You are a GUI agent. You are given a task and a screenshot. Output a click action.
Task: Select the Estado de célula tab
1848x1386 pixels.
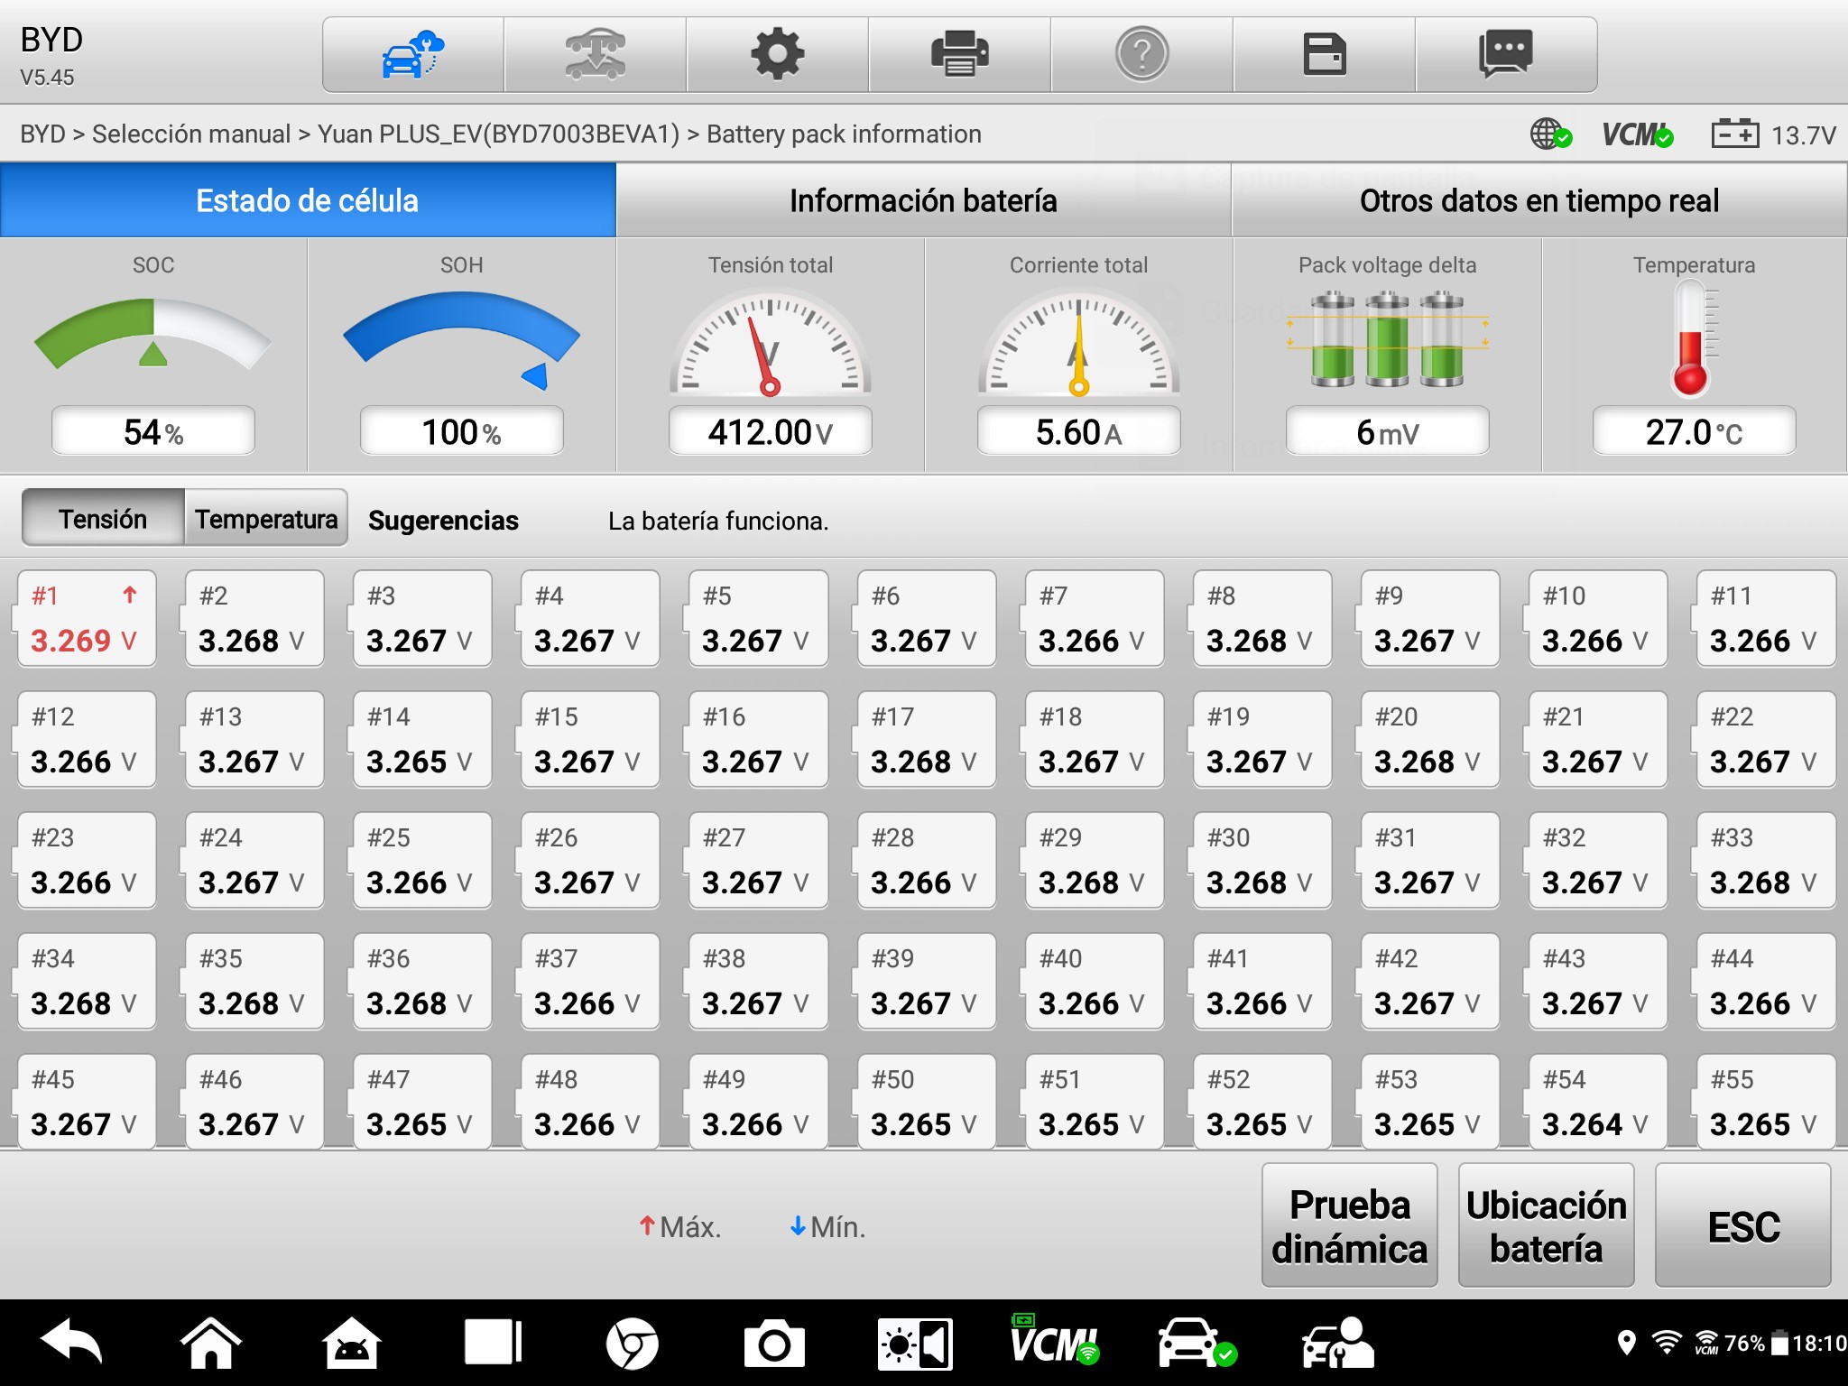[308, 200]
